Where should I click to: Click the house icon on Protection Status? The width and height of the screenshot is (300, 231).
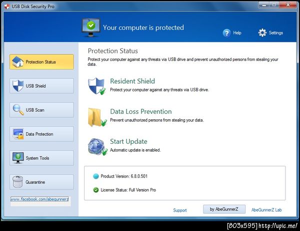tap(18, 62)
